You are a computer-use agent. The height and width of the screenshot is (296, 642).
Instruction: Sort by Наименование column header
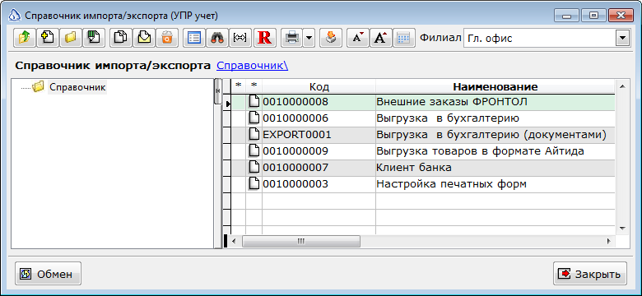pos(495,86)
